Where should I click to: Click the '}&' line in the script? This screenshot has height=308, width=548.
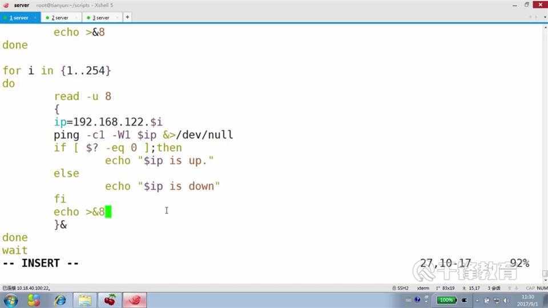click(x=60, y=225)
